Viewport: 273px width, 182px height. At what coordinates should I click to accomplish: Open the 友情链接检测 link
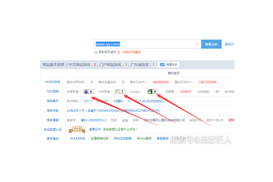99,138
